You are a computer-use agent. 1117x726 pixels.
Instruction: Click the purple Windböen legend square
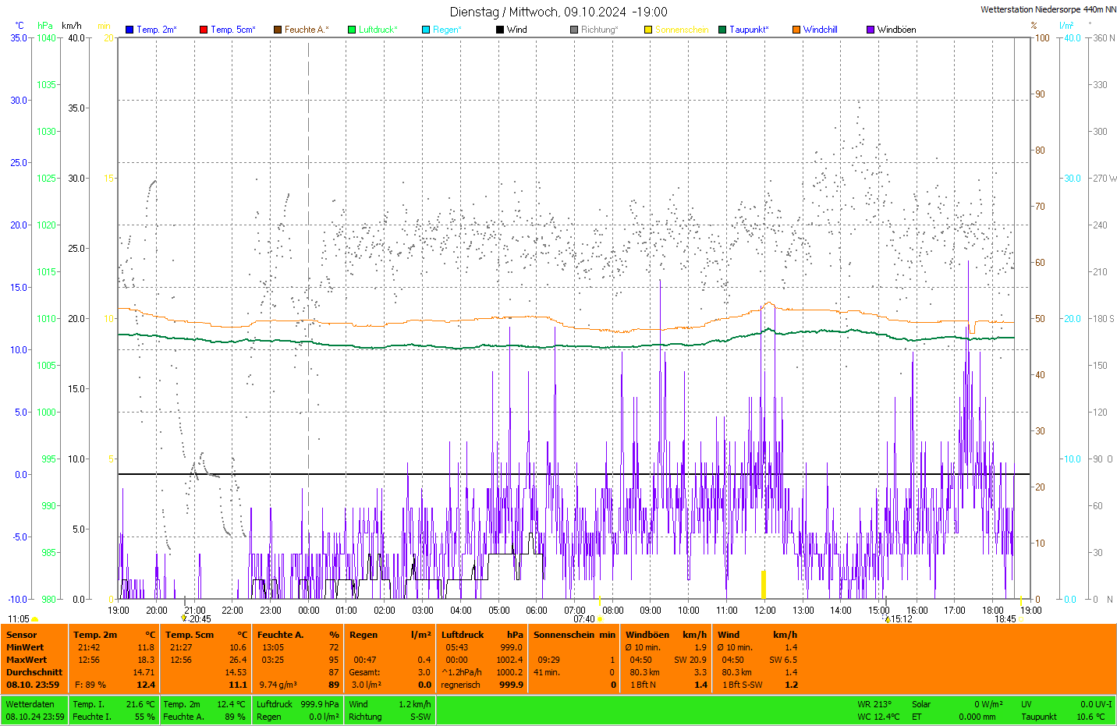click(871, 30)
